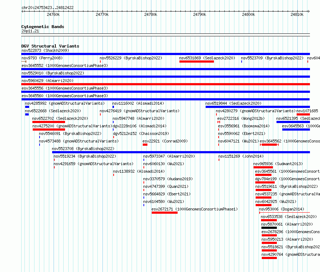Viewport: 320px width, 272px height.
Task: Open nsv5523709 (ByrskaBishop2022) variant
Action: click(272, 58)
